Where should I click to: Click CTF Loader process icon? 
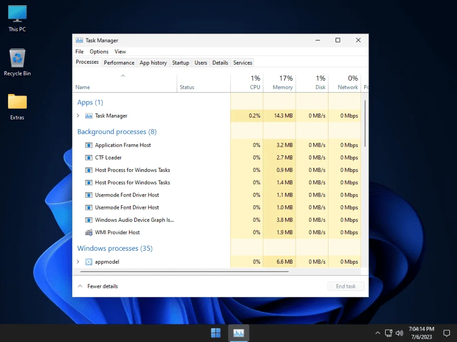pos(89,158)
